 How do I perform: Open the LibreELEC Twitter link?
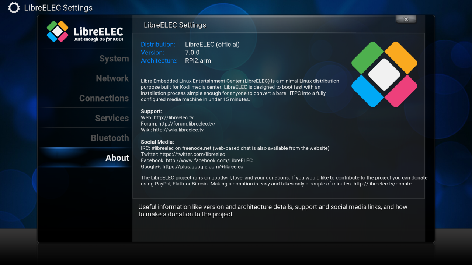tap(192, 154)
